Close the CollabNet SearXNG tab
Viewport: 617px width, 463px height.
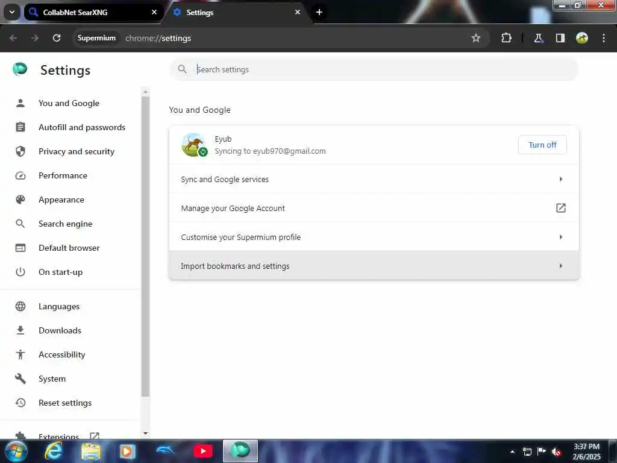point(154,12)
